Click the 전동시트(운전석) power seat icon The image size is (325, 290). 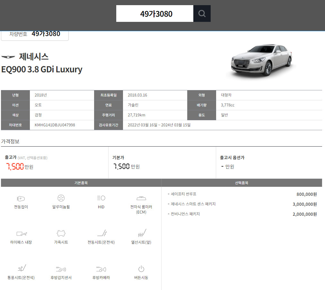102,233
